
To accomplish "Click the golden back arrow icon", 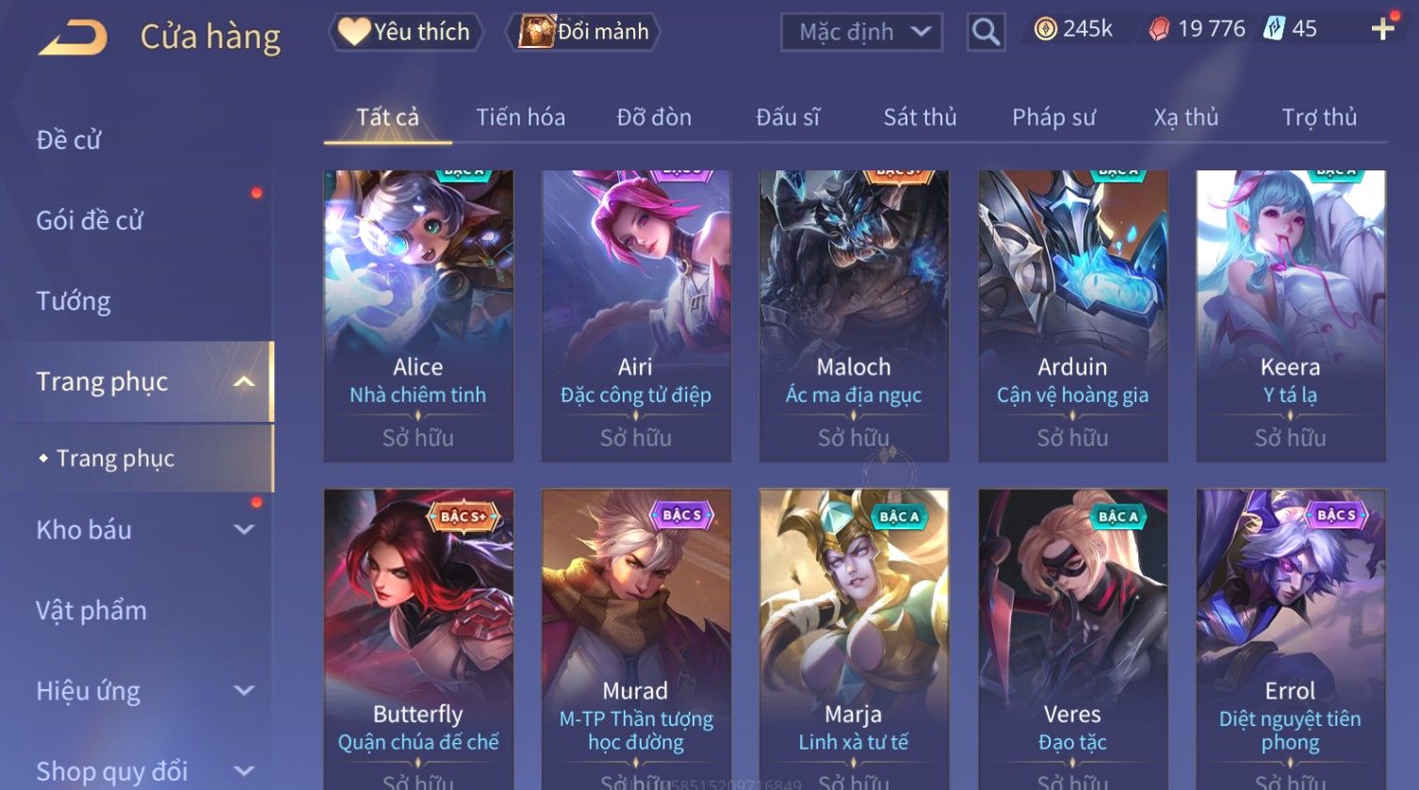I will click(73, 38).
